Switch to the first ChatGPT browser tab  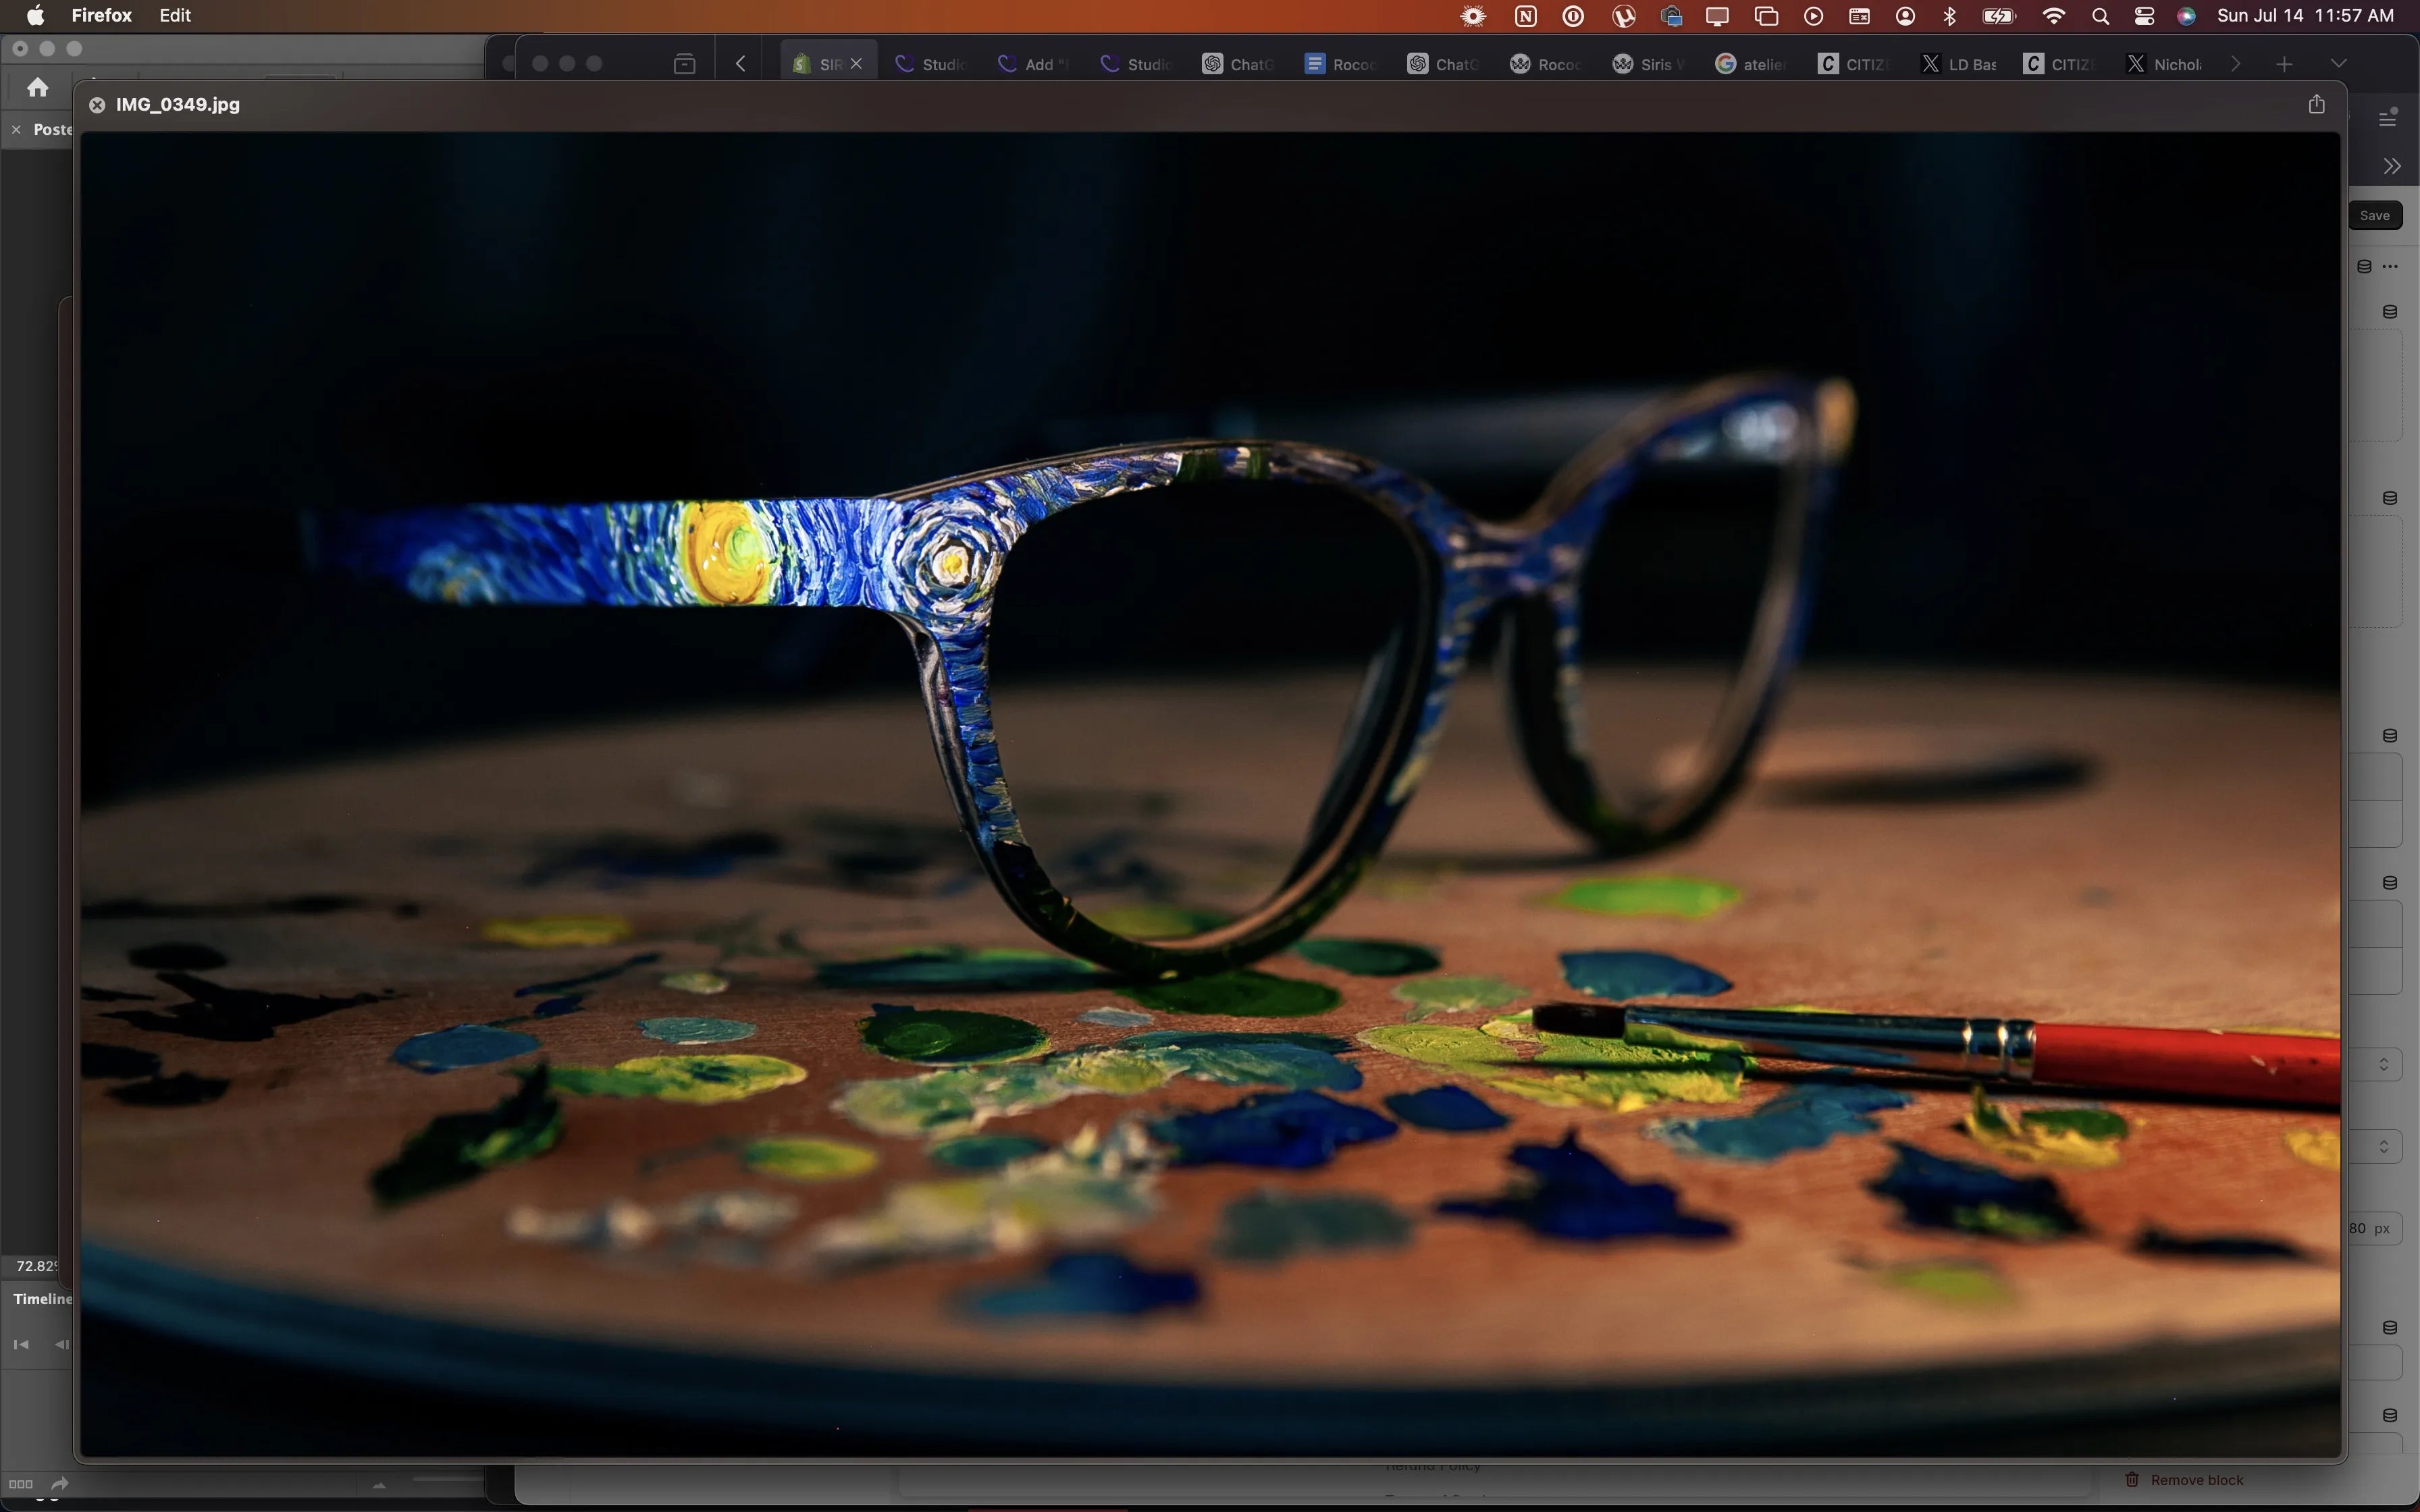click(x=1238, y=64)
